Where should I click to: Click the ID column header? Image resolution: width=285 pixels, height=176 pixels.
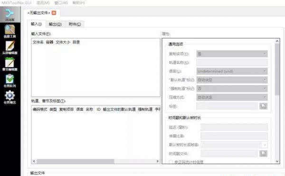click(98, 109)
